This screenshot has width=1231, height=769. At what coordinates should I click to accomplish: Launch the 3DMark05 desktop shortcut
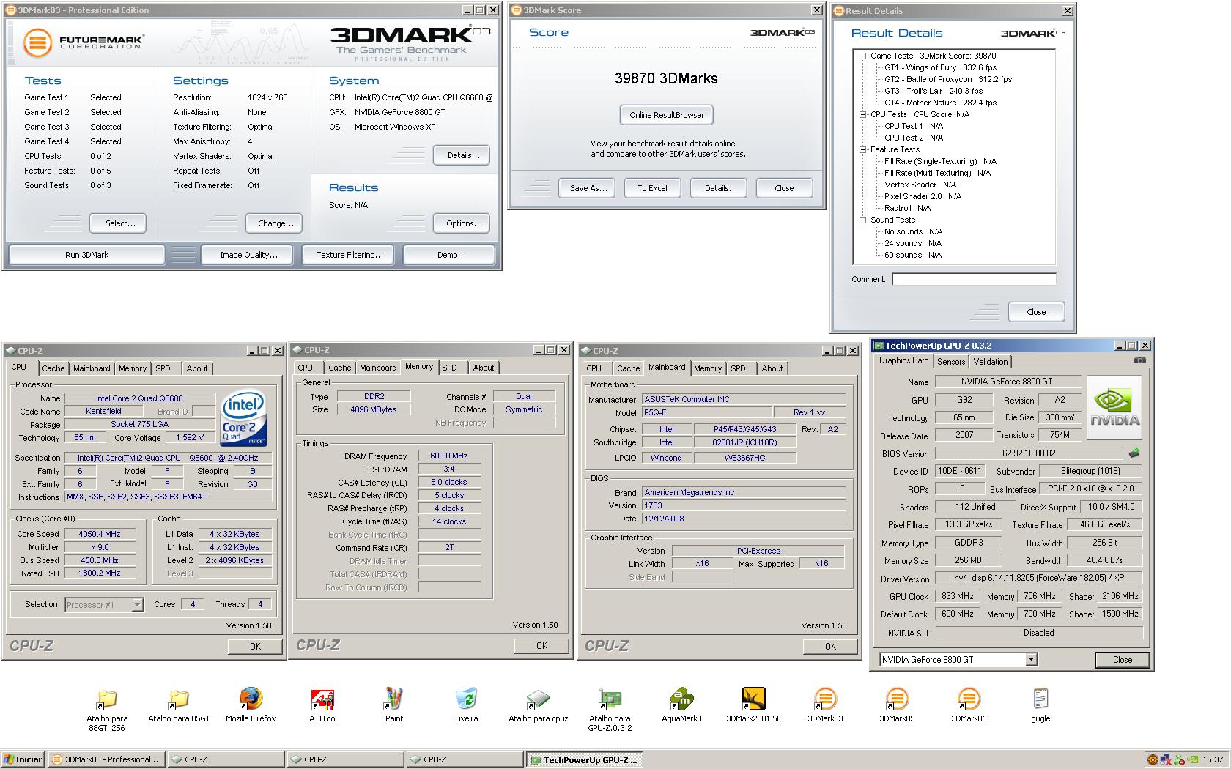point(897,700)
